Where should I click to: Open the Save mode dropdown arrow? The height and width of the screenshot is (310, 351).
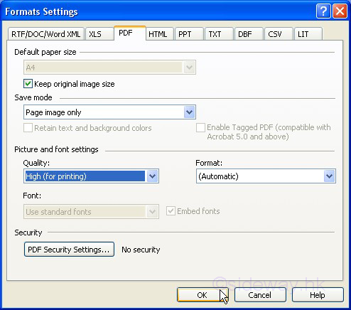[x=189, y=112]
